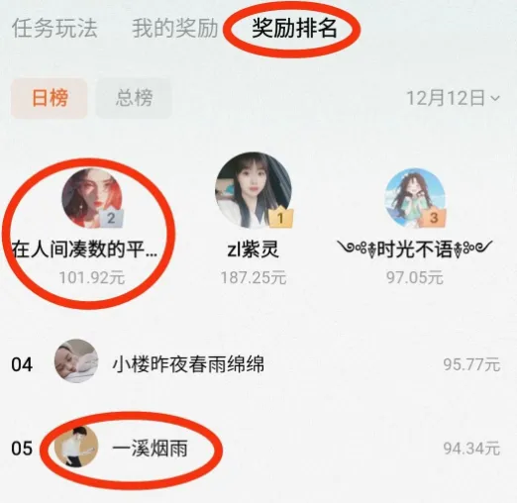Switch to the 我的奖励 tab
The height and width of the screenshot is (503, 517).
click(x=175, y=29)
